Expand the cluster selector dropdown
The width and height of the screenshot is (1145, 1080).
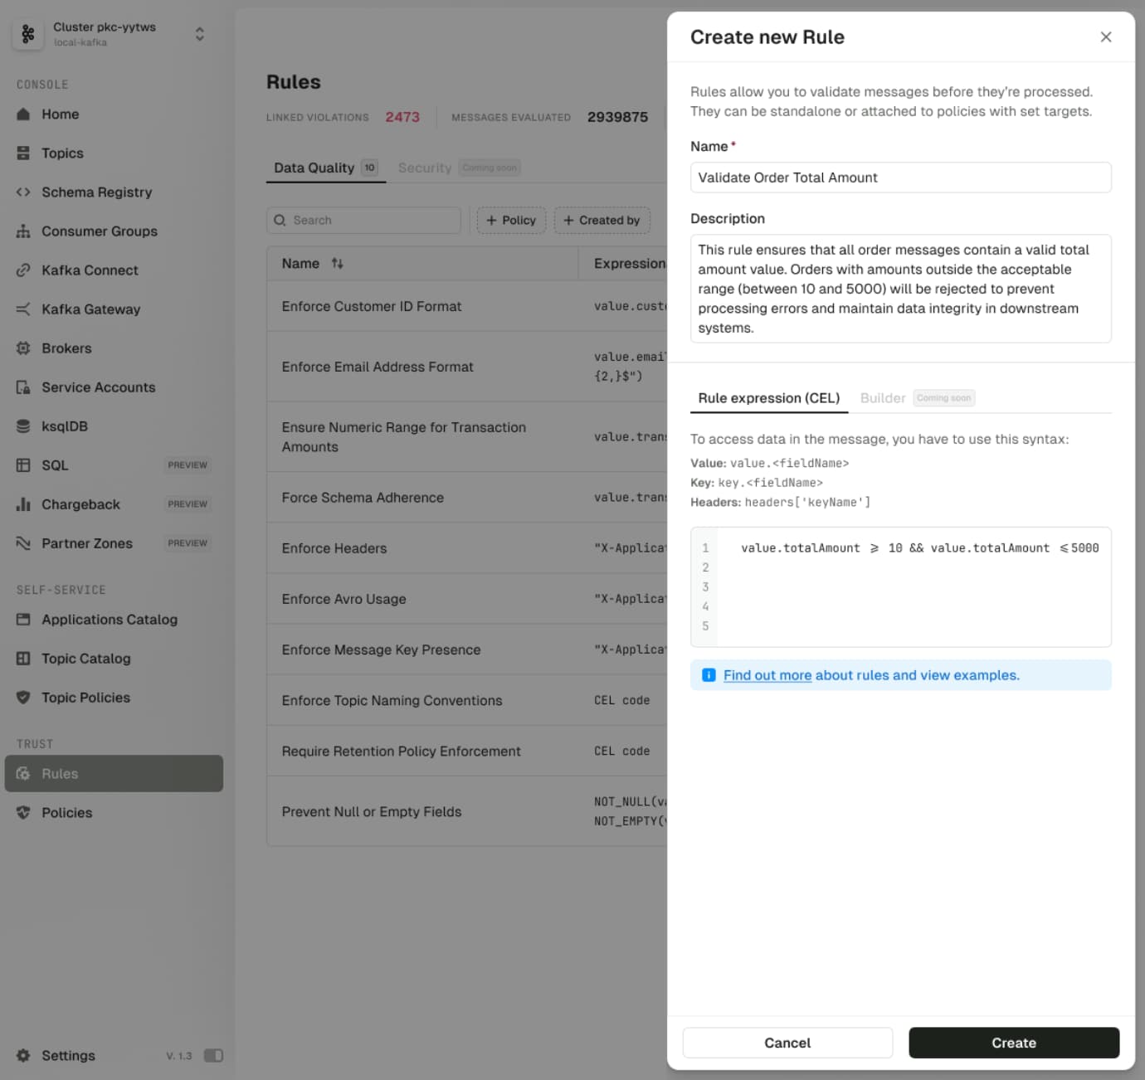pyautogui.click(x=199, y=34)
